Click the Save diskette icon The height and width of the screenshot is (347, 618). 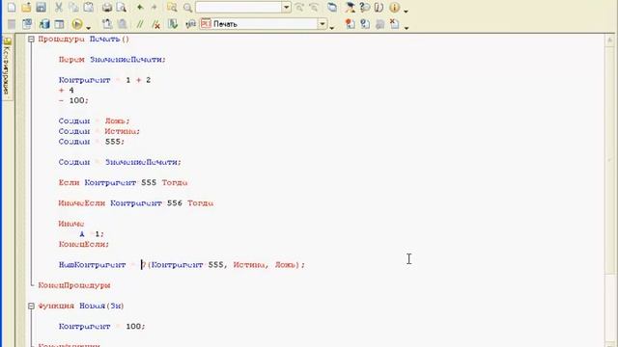41,7
